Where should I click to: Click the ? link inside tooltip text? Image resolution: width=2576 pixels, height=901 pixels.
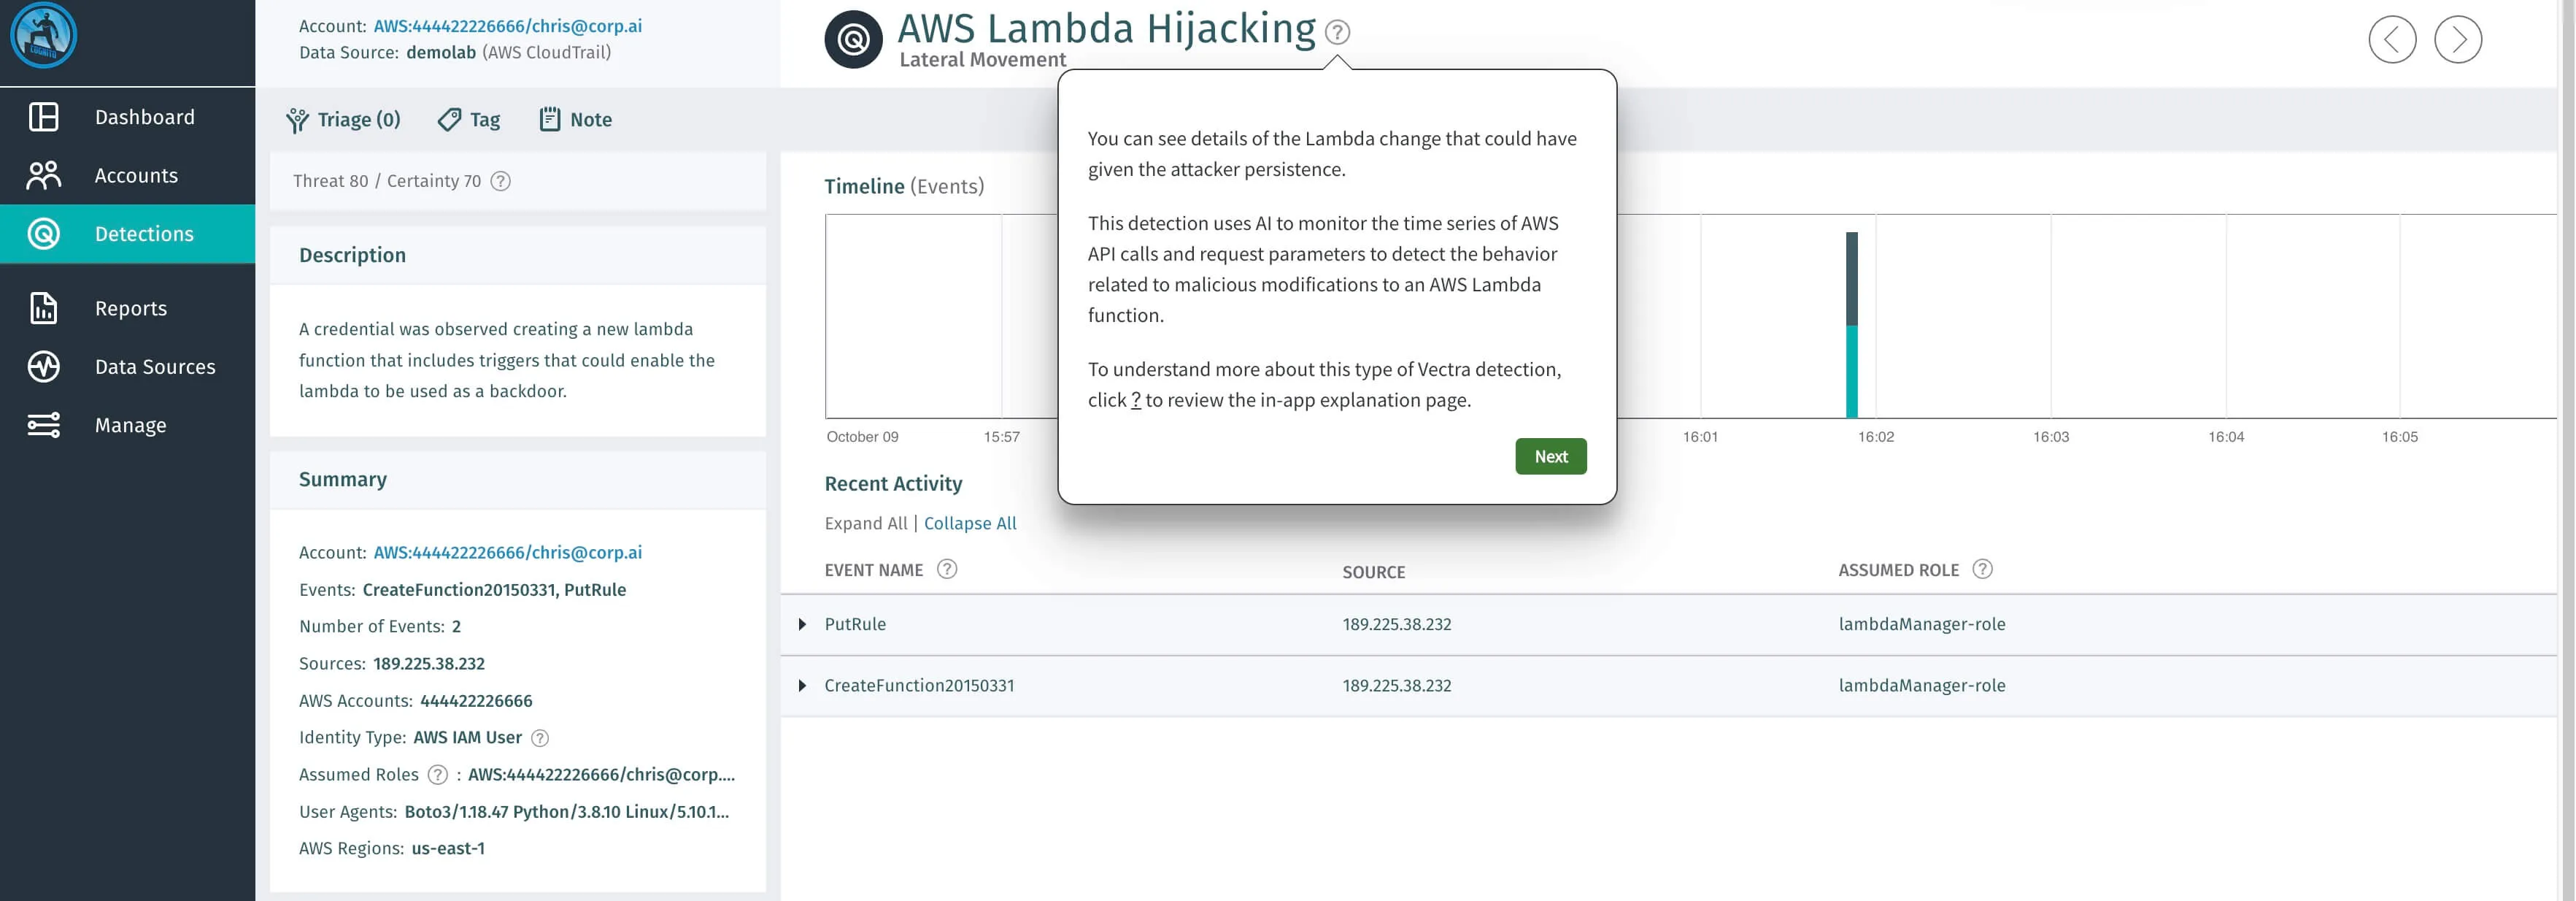pyautogui.click(x=1135, y=400)
